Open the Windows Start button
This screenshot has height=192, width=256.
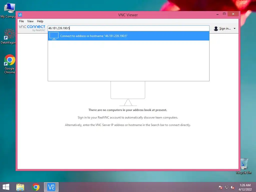[x=6, y=187]
